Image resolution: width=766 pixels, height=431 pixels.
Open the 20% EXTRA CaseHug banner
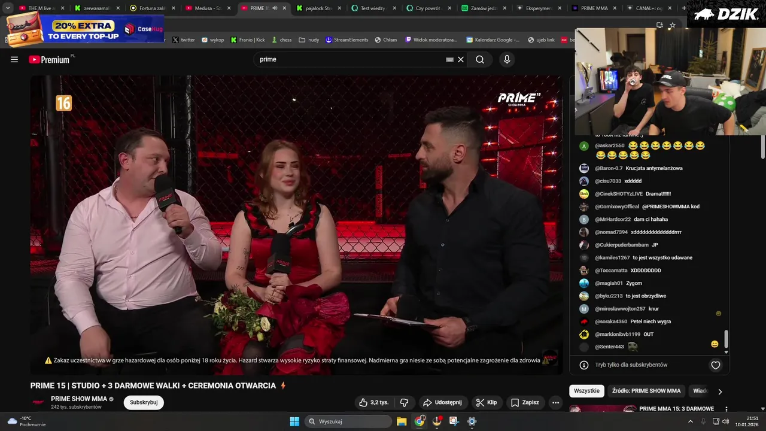pyautogui.click(x=85, y=29)
